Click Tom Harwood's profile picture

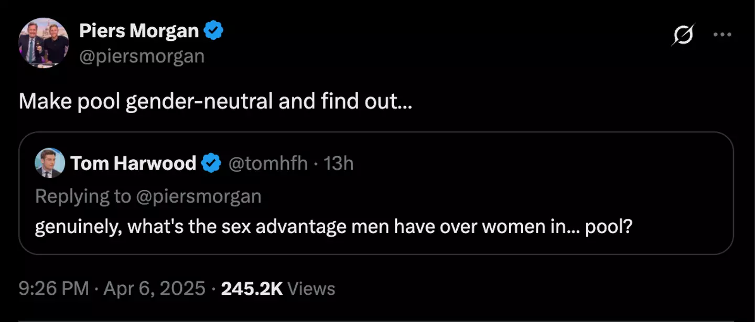49,163
